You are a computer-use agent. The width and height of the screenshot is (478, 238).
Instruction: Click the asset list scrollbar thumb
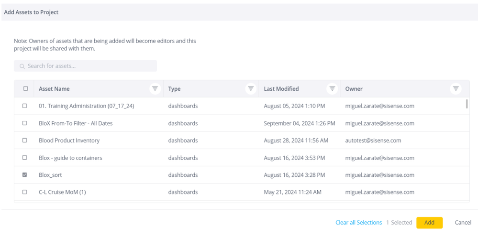point(467,104)
